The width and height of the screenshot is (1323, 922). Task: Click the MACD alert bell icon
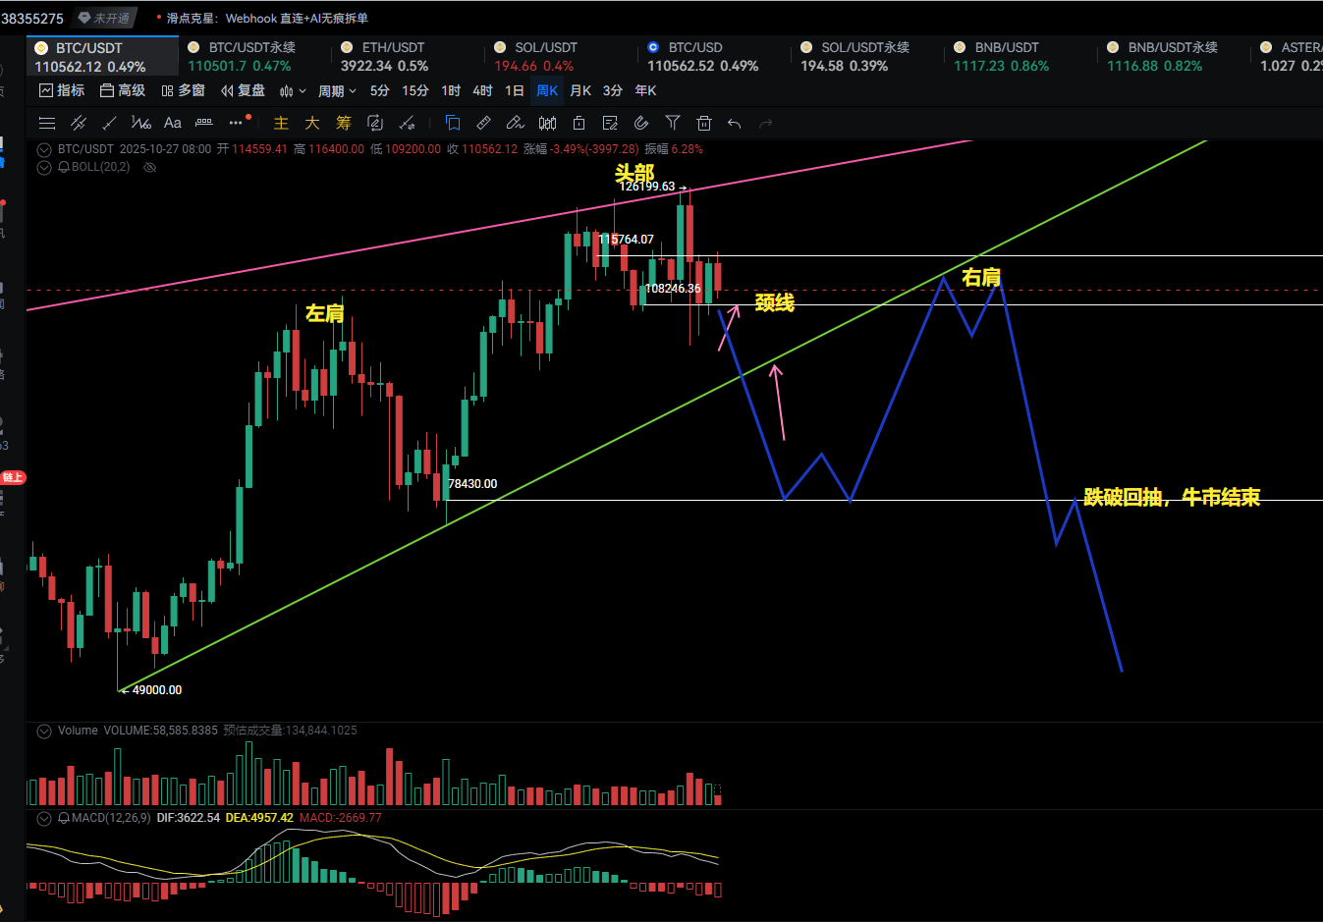point(64,818)
